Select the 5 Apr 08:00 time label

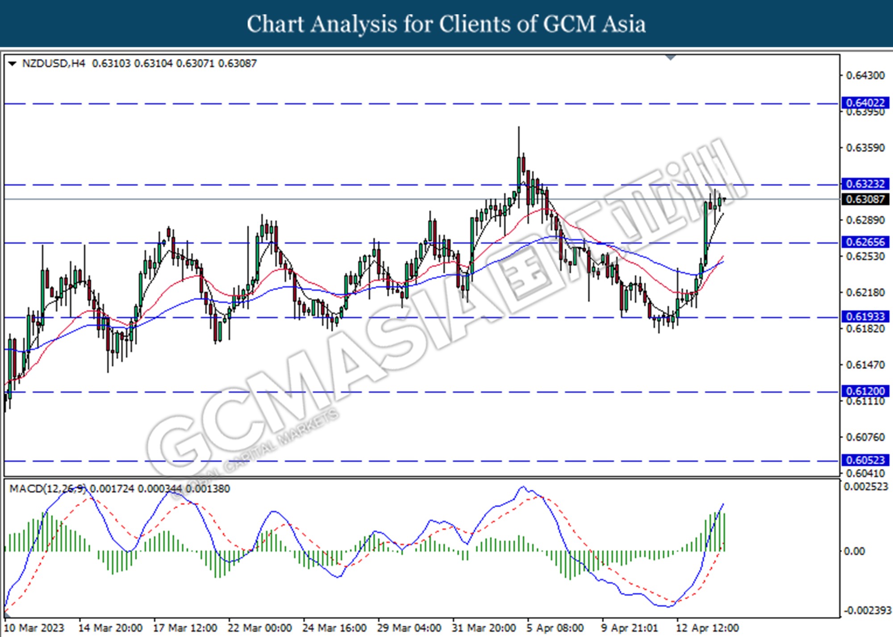pyautogui.click(x=555, y=628)
